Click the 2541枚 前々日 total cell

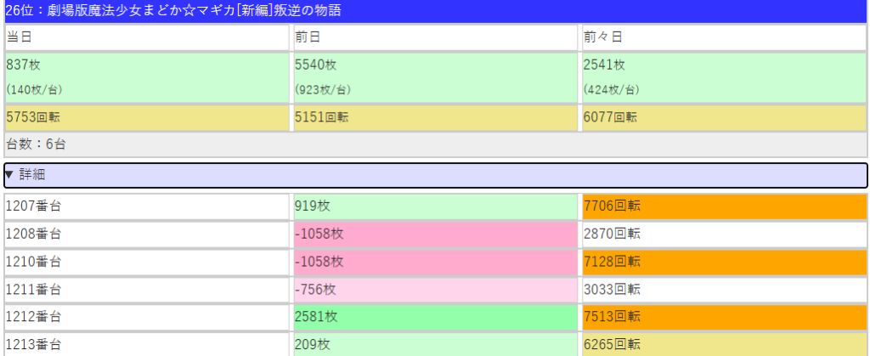(x=724, y=77)
